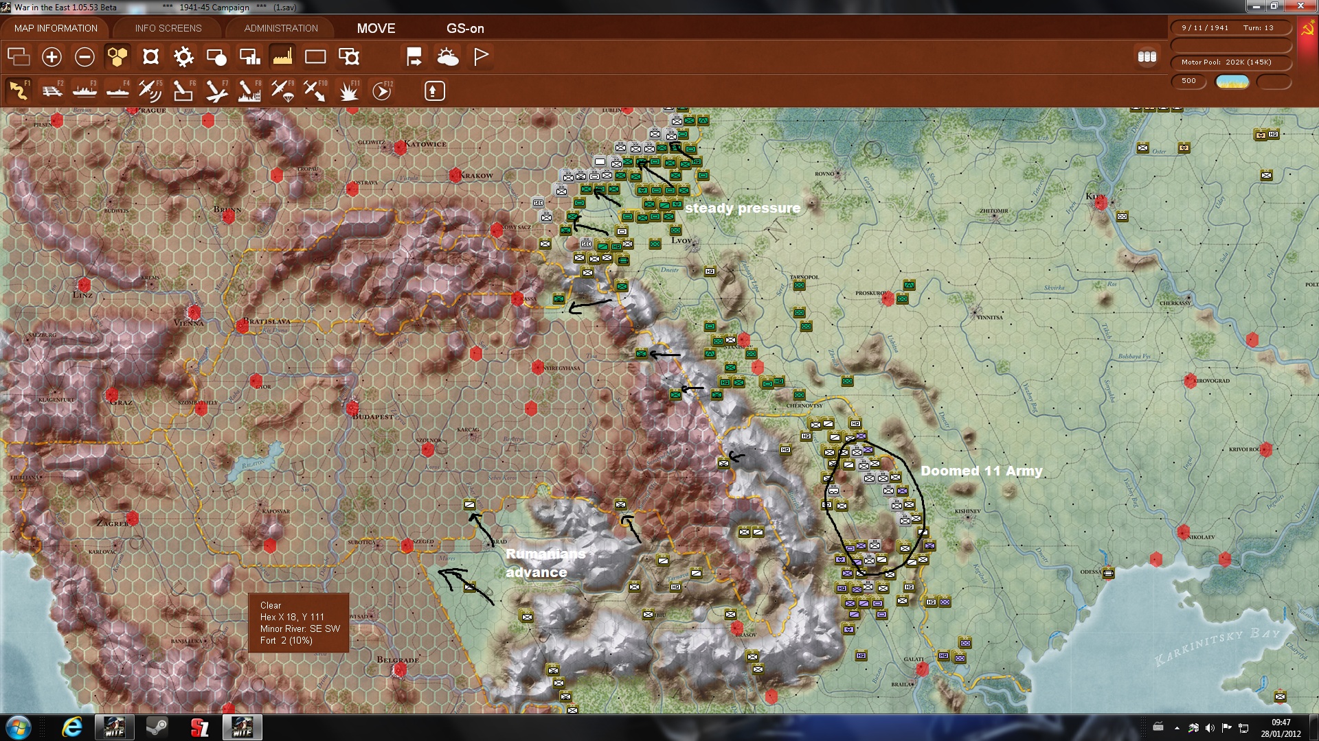Click the cogwheel map overlay icon
Image resolution: width=1319 pixels, height=741 pixels.
click(x=183, y=56)
